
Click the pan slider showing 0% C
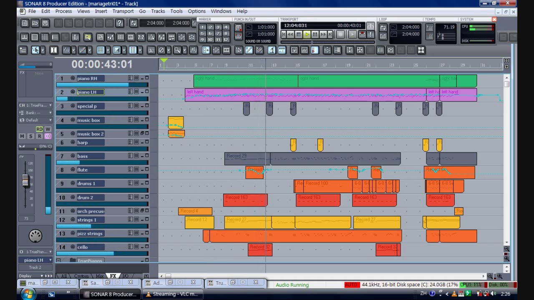coord(35,147)
